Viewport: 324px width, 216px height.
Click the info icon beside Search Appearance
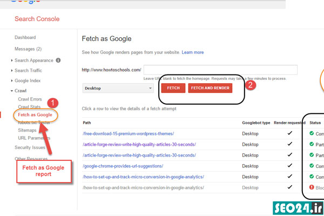pyautogui.click(x=58, y=60)
